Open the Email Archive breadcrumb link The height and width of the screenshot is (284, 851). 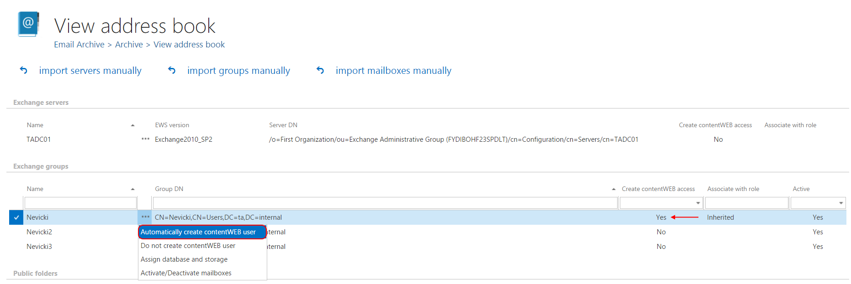(x=79, y=45)
